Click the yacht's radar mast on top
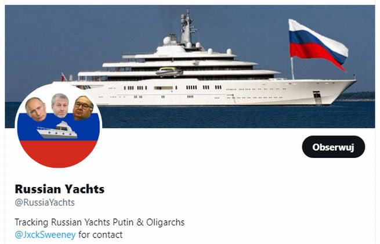Screen dimensions: 380x244 click(187, 27)
